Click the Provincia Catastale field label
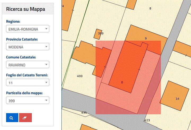 click(22, 39)
